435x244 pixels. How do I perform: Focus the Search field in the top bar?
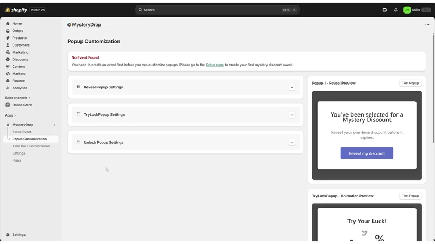coord(217,10)
